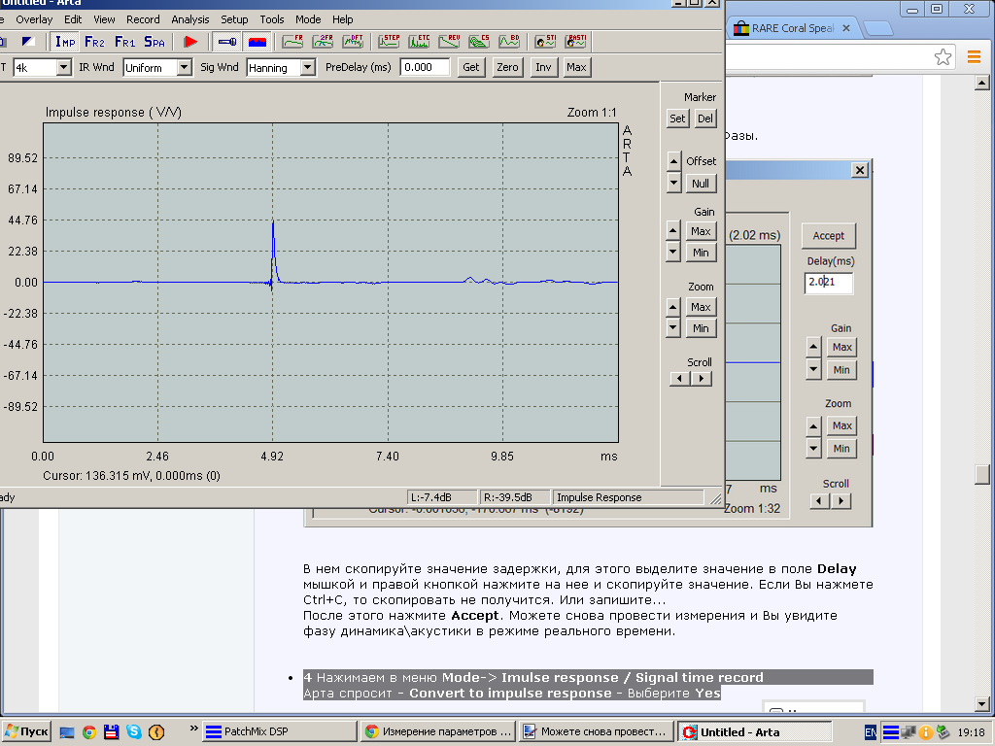The image size is (995, 746).
Task: Open the Sig Wnd Hanning dropdown
Action: click(307, 67)
